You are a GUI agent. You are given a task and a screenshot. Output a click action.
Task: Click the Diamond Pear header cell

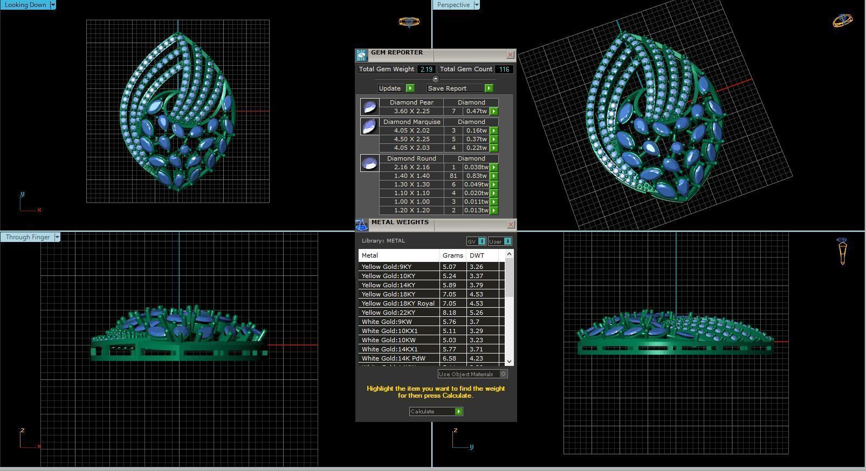pyautogui.click(x=411, y=102)
